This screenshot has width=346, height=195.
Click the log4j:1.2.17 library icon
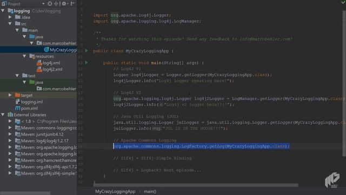[x=18, y=141]
